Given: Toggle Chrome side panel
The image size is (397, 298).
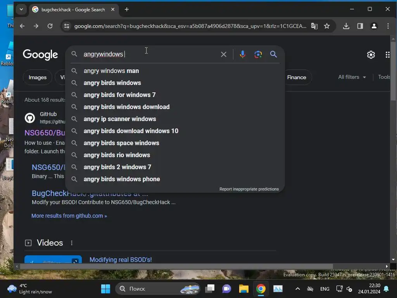Looking at the screenshot, I should click(x=360, y=26).
